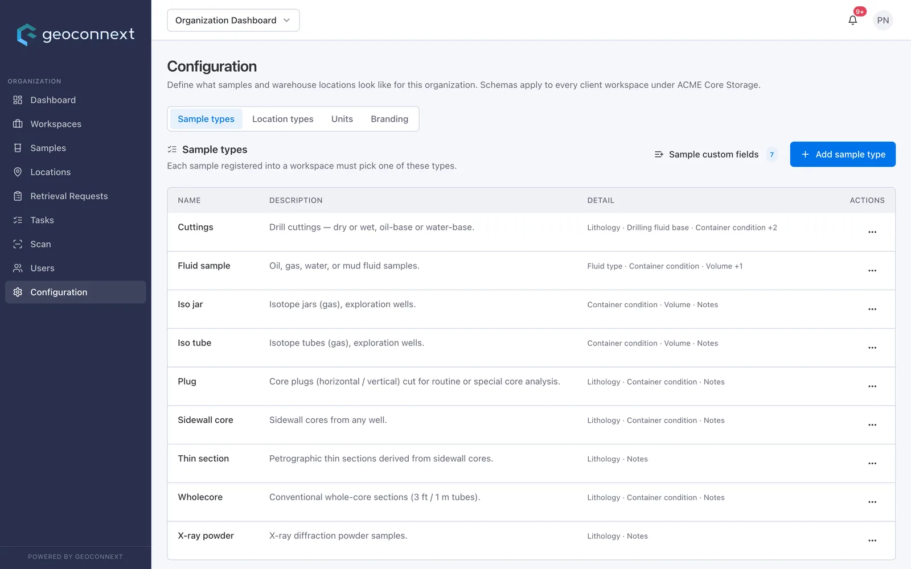
Task: Open actions menu for Sidewall core row
Action: pos(872,425)
